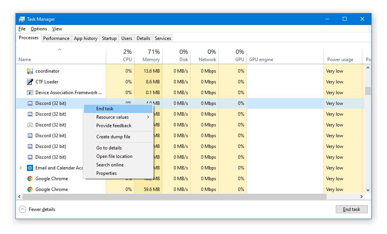Select the coordinator process row
387x234 pixels.
tap(191, 71)
